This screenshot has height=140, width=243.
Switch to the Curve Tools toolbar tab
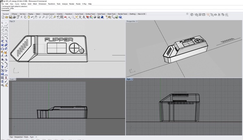[79, 14]
